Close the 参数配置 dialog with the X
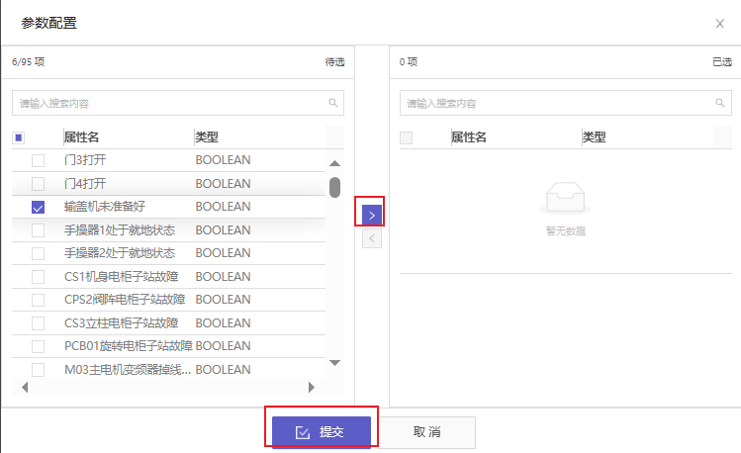 click(720, 24)
